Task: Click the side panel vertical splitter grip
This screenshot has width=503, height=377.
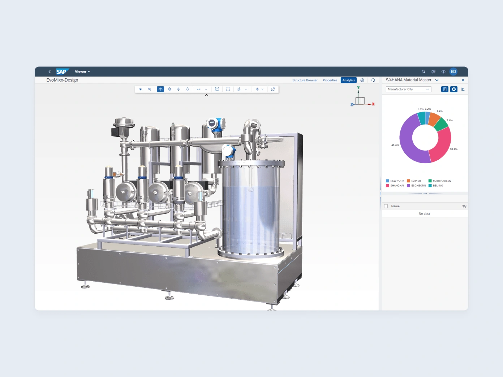Action: click(x=381, y=194)
